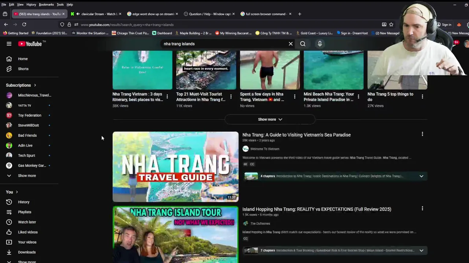
Task: Expand the You section heading
Action: pos(12,192)
